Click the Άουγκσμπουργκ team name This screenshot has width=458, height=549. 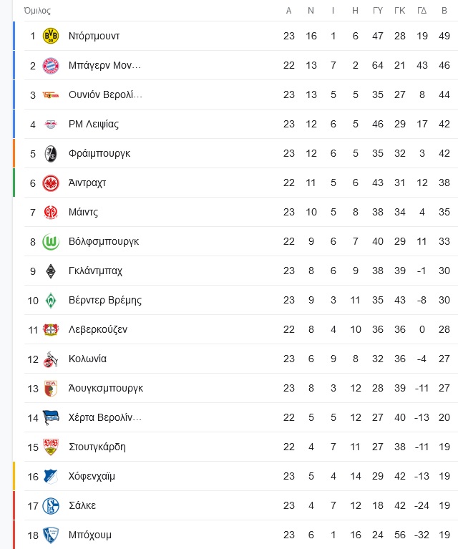[106, 388]
